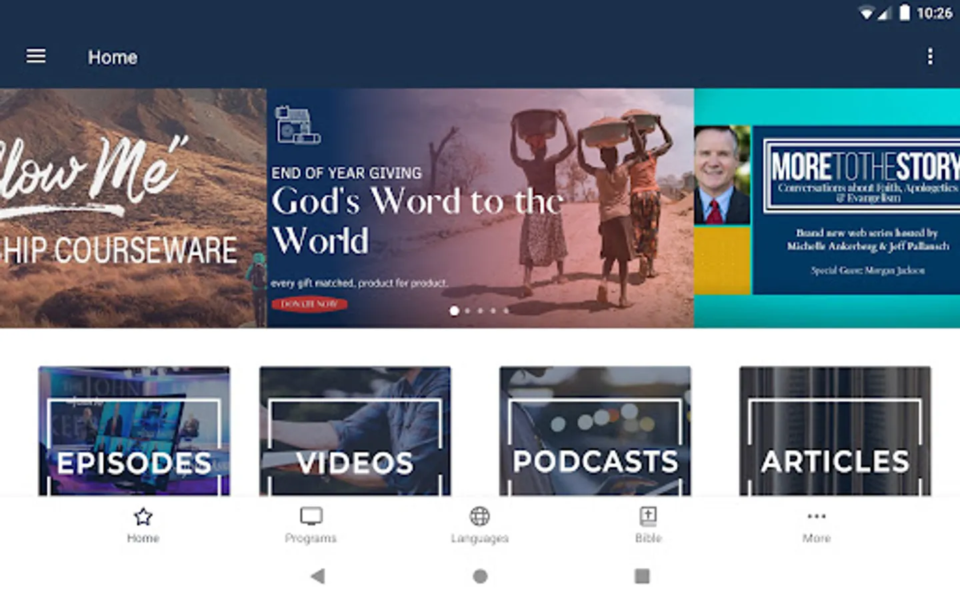Select the first carousel page dot

(454, 311)
